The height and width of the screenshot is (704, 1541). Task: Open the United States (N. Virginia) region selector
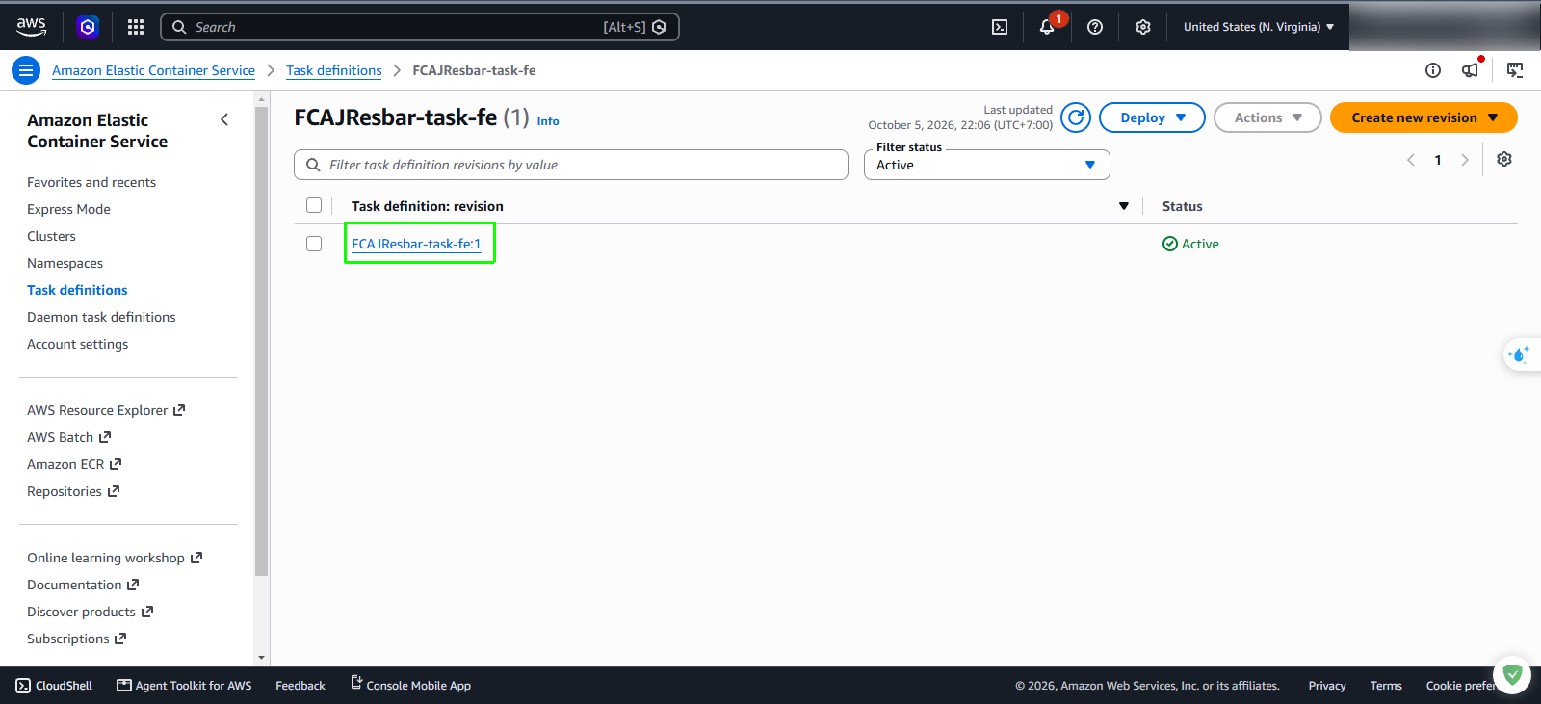[1258, 27]
